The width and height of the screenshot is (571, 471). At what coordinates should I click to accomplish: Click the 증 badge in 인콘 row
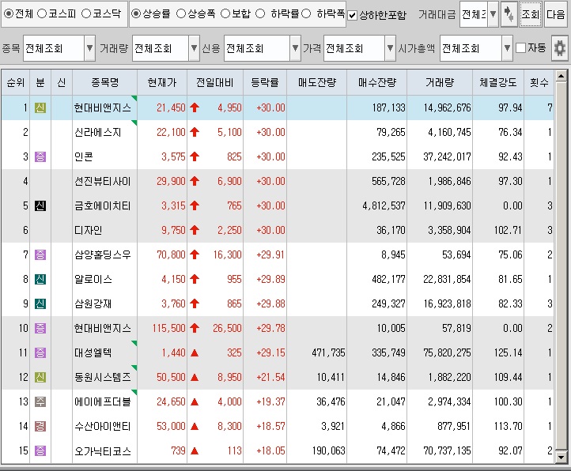(x=40, y=157)
